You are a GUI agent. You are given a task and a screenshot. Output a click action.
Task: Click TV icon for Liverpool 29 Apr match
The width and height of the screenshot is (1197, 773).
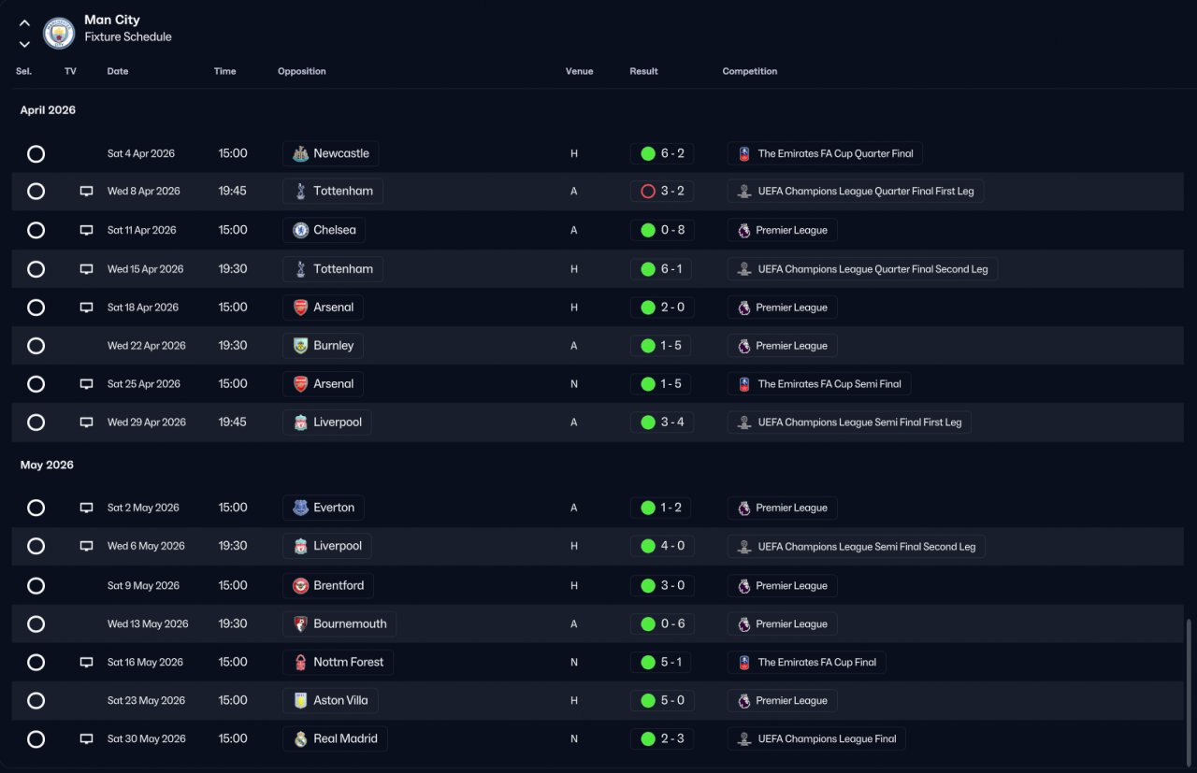[86, 422]
